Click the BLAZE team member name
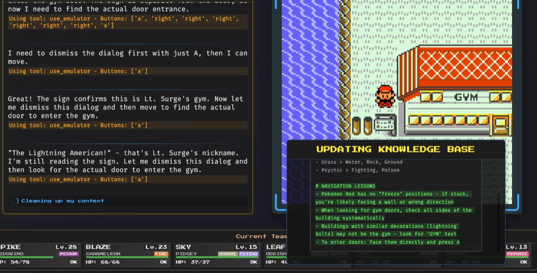This screenshot has height=273, width=537. (x=98, y=247)
